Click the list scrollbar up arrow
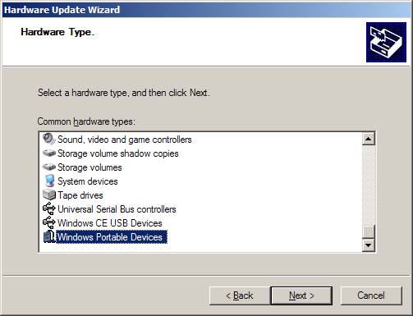 point(369,139)
